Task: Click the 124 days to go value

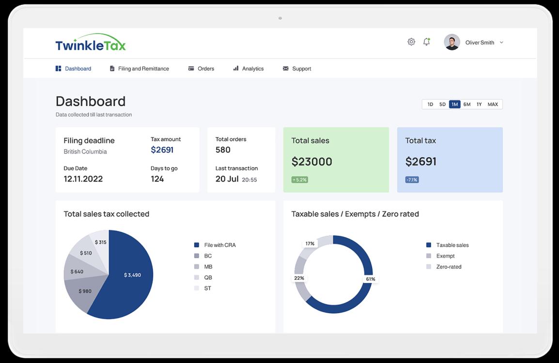Action: 157,179
